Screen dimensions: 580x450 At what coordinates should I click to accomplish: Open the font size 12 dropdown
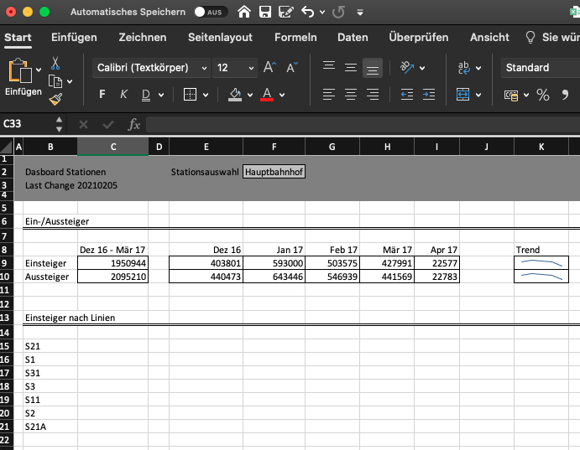[x=235, y=68]
